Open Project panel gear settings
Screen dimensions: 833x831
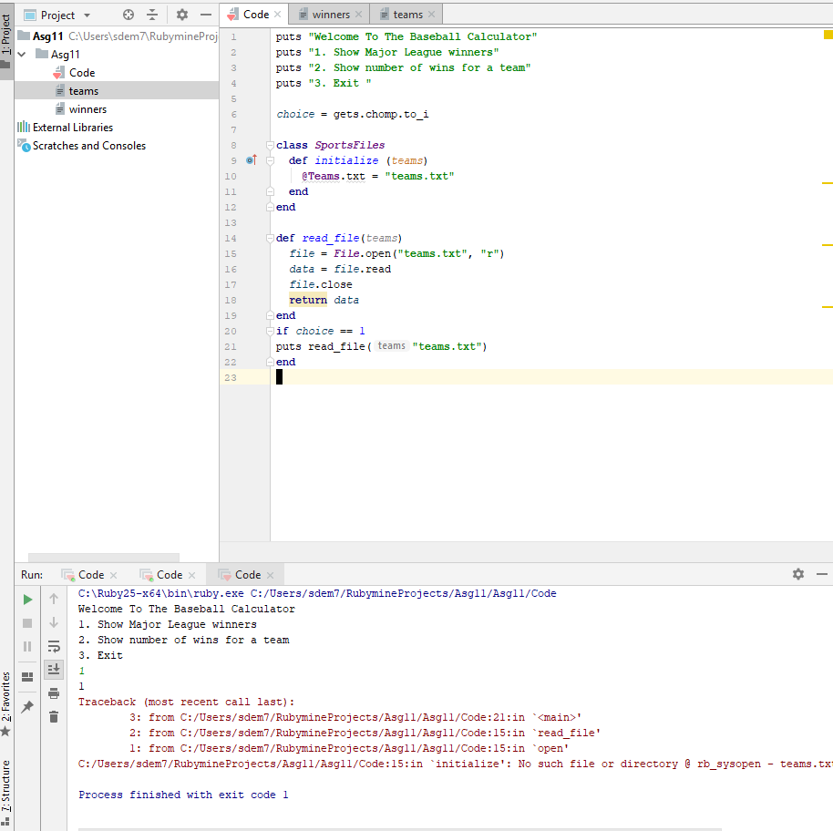(x=181, y=15)
